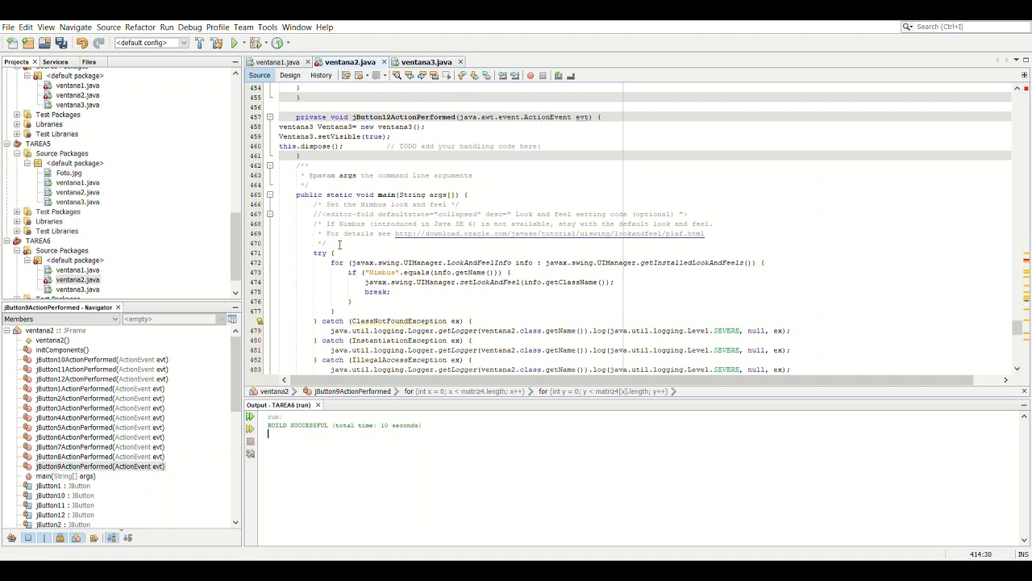This screenshot has width=1032, height=581.
Task: Click the Toggle Bookmark icon in editor toolbar
Action: (486, 76)
